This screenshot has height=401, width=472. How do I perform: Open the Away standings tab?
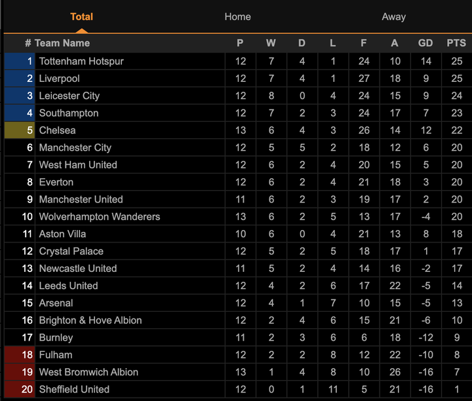tap(393, 17)
